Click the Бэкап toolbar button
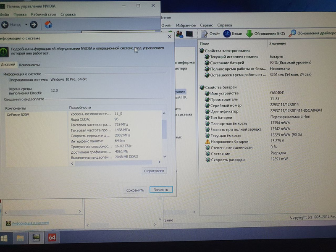This screenshot has width=336, height=252. 233,34
